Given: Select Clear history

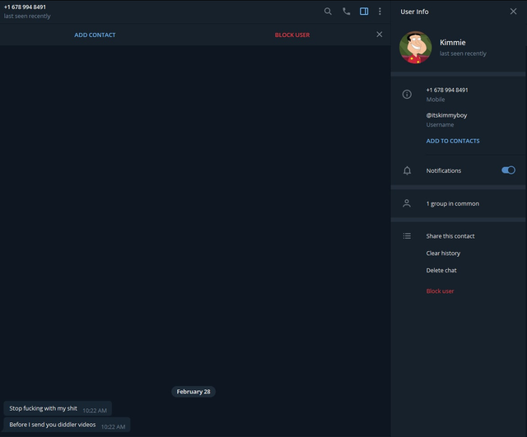Looking at the screenshot, I should point(443,253).
